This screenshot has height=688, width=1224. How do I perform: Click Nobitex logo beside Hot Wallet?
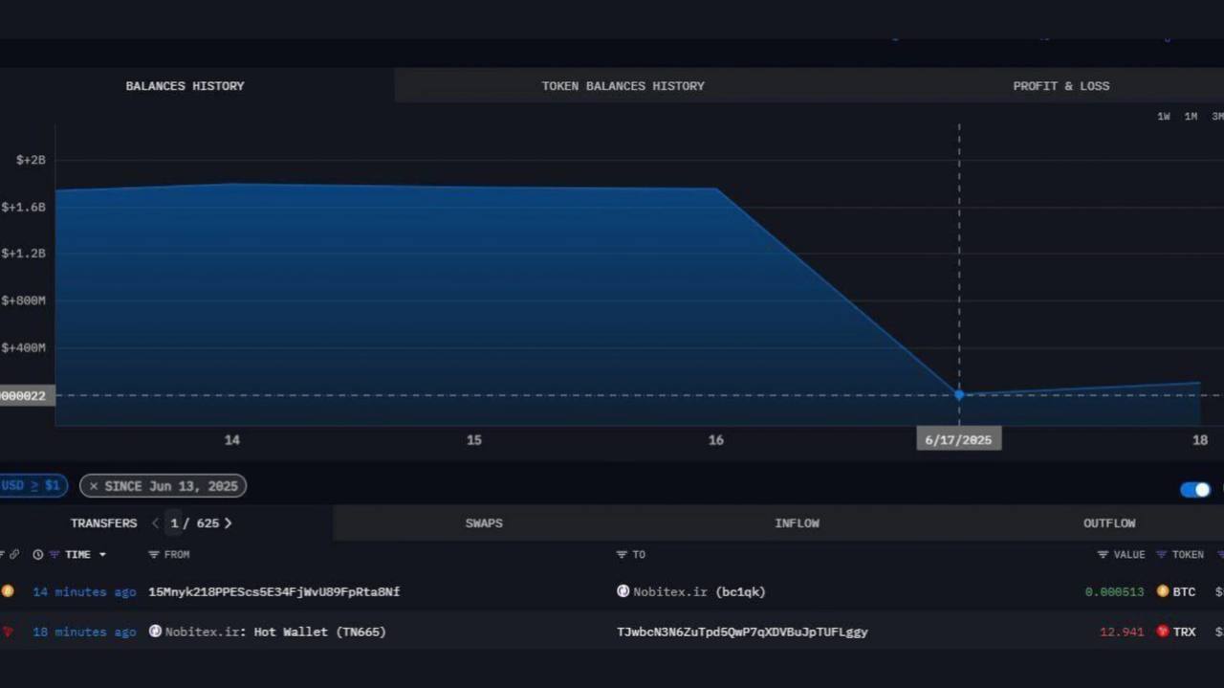click(155, 632)
